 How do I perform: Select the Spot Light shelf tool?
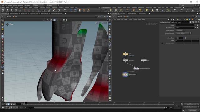pyautogui.click(x=116, y=10)
